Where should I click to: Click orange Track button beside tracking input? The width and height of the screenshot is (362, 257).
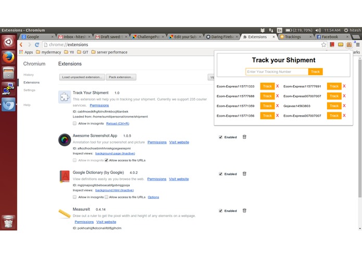[315, 72]
